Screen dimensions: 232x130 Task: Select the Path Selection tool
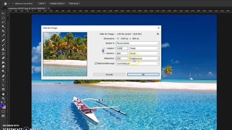pos(3,85)
